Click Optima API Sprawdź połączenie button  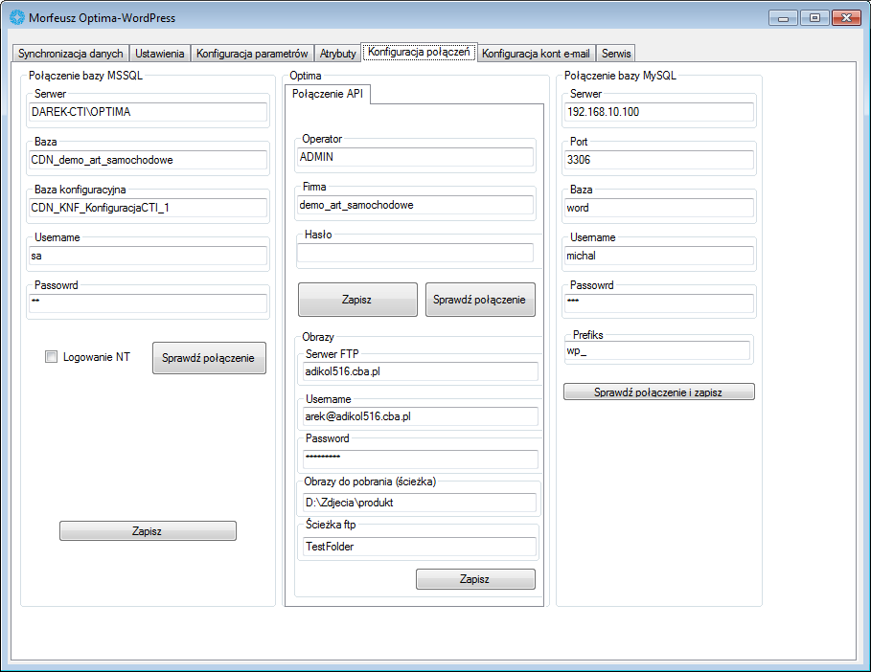click(x=480, y=300)
